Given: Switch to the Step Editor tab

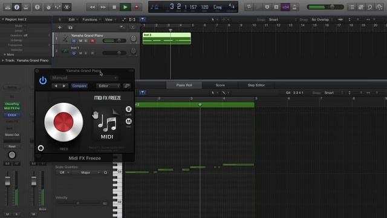Looking at the screenshot, I should (256, 85).
